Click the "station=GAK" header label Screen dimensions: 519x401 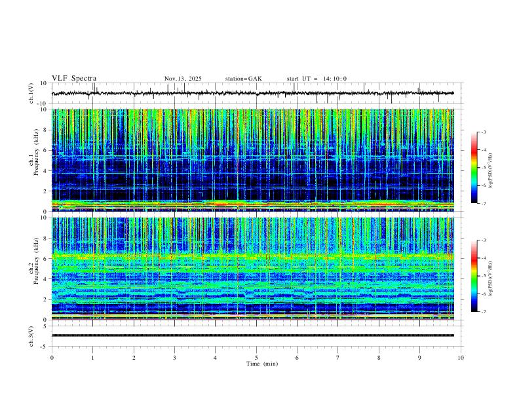[244, 79]
